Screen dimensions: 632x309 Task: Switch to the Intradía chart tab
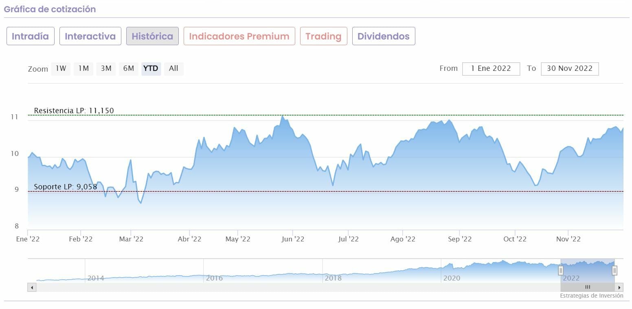tap(31, 36)
